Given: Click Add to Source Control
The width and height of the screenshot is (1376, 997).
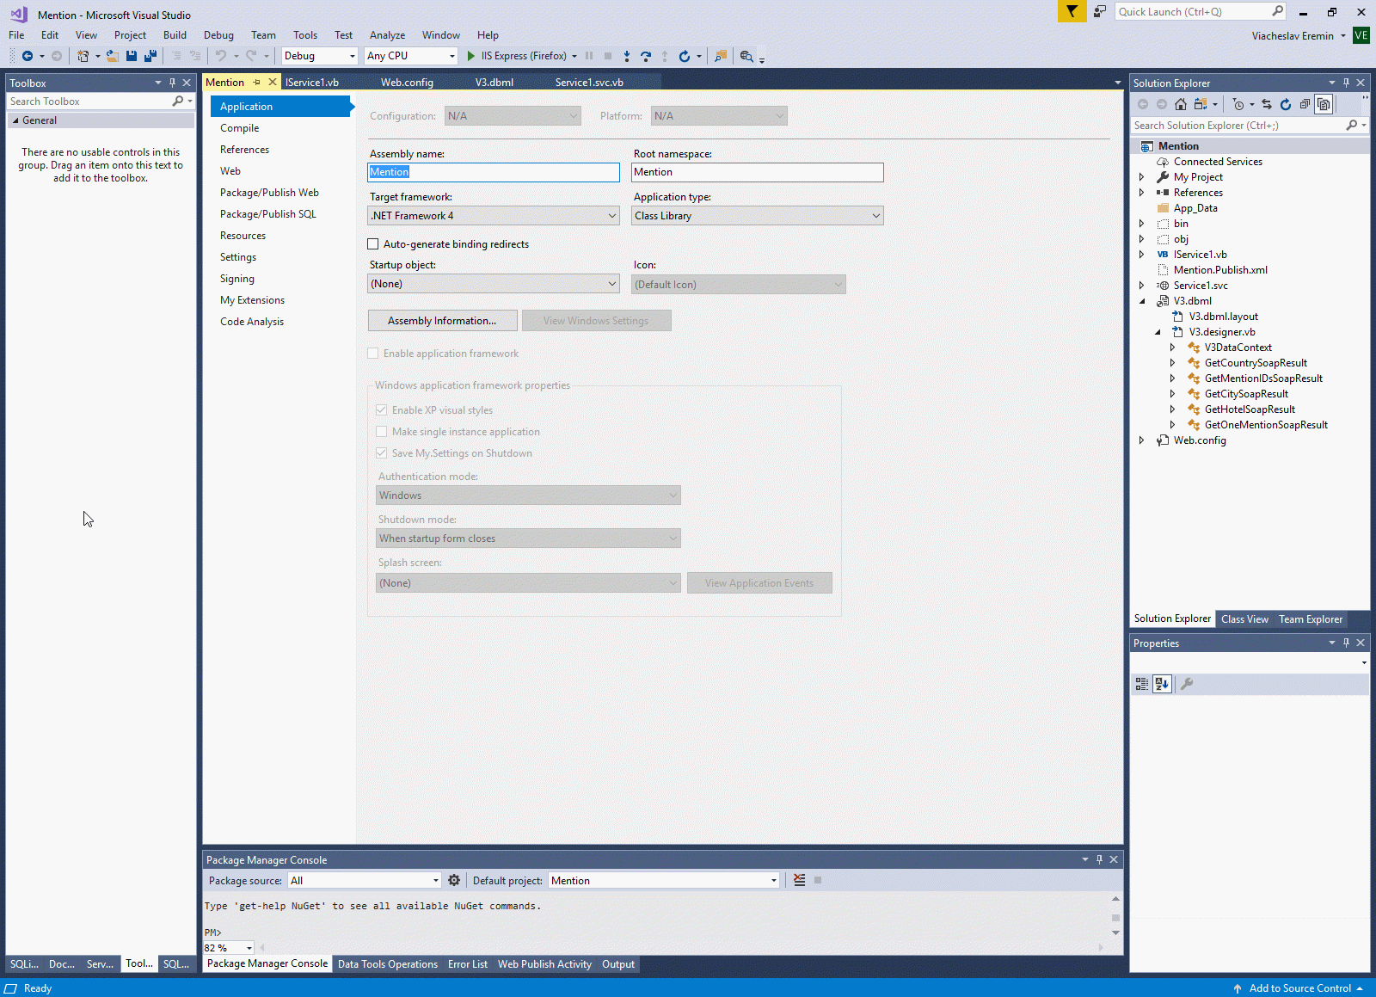Looking at the screenshot, I should pyautogui.click(x=1299, y=988).
